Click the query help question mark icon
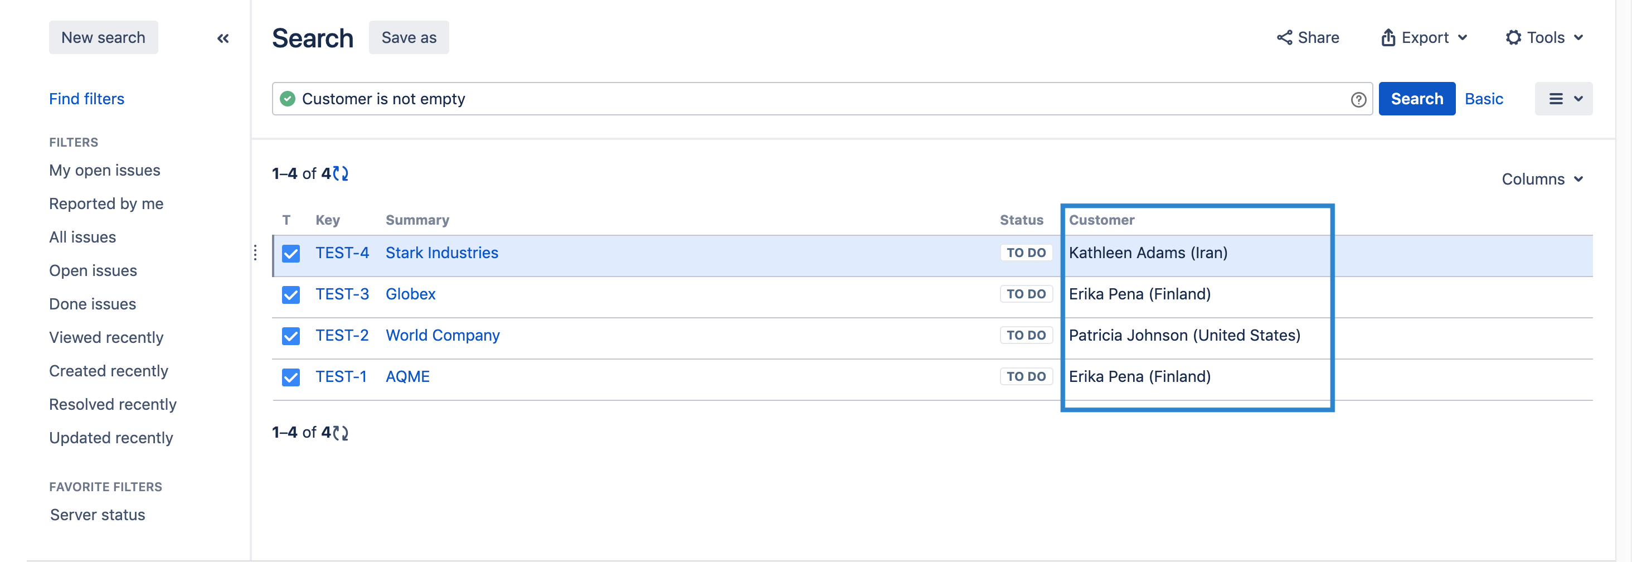Screen dimensions: 1632x562 coord(1358,99)
